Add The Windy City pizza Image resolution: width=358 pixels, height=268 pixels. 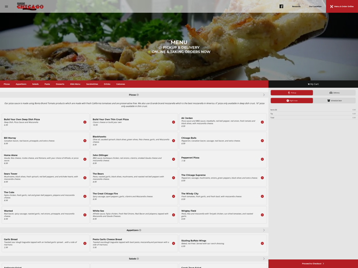pyautogui.click(x=262, y=196)
